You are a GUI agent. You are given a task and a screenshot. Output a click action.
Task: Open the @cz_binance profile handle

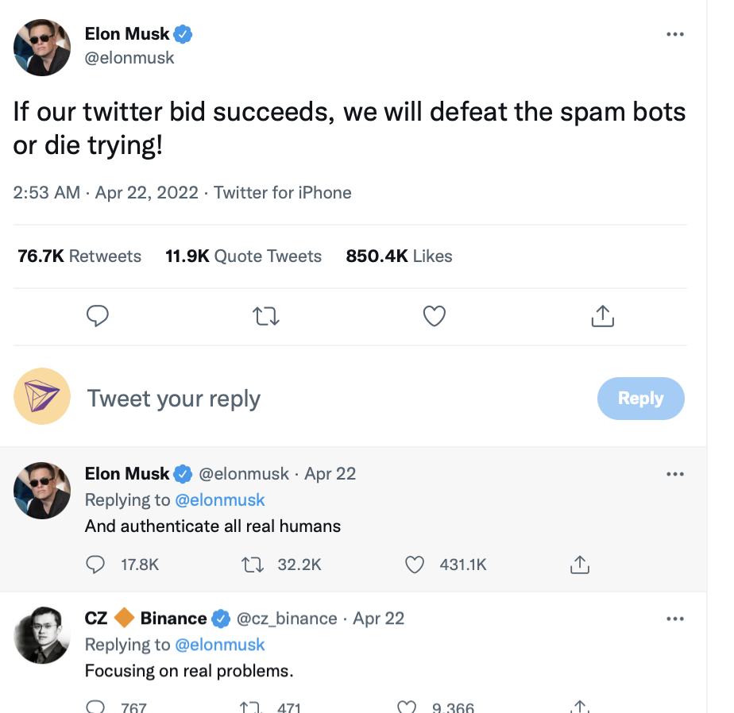pyautogui.click(x=287, y=619)
